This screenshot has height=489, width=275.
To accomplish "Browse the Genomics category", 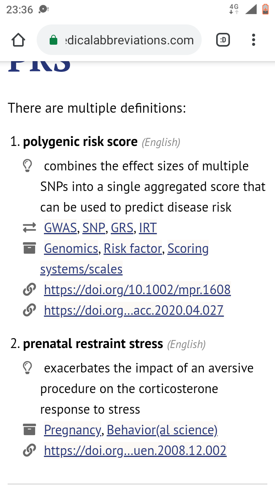I will pyautogui.click(x=71, y=249).
